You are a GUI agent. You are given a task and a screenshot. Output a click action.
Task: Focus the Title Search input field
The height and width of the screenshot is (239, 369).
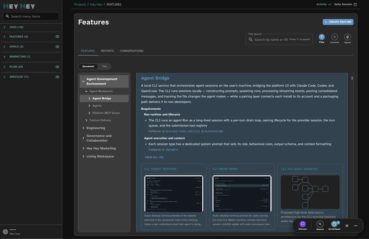coord(279,39)
